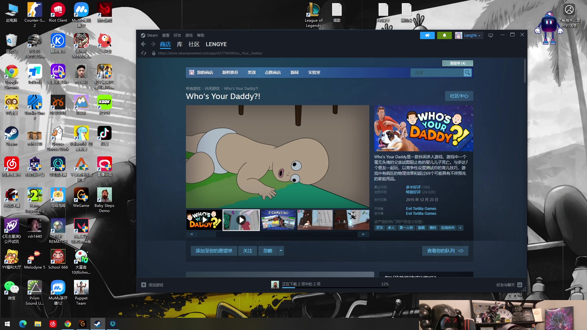Click the 在线合作 tag
Viewport: 587px width, 330px height.
(448, 228)
